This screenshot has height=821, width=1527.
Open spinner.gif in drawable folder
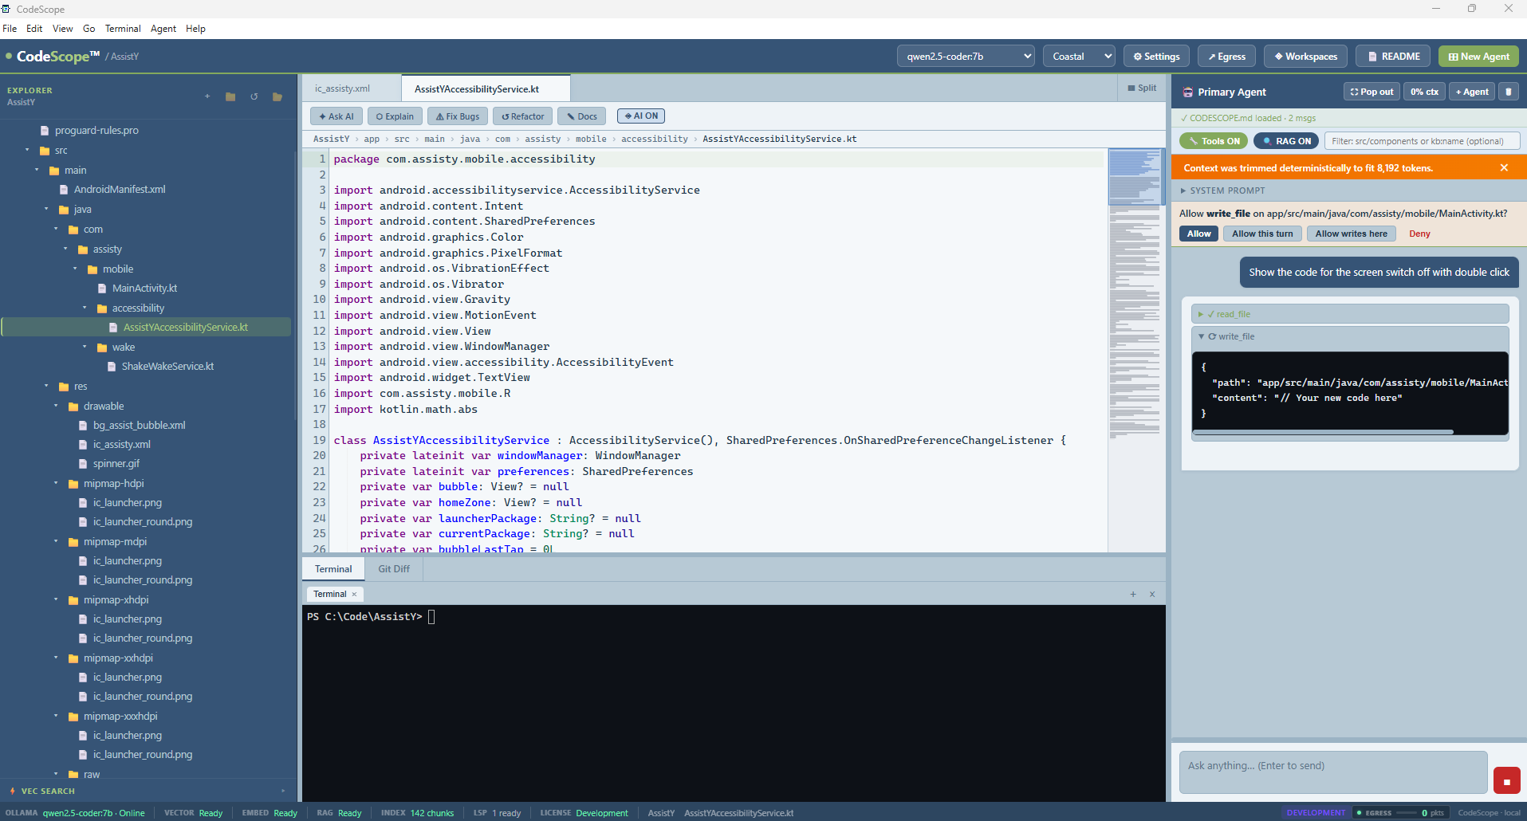point(116,464)
